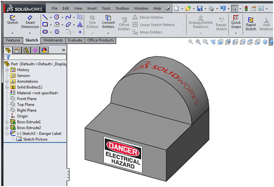The image size is (274, 187).
Task: Open the File menu
Action: click(x=54, y=8)
